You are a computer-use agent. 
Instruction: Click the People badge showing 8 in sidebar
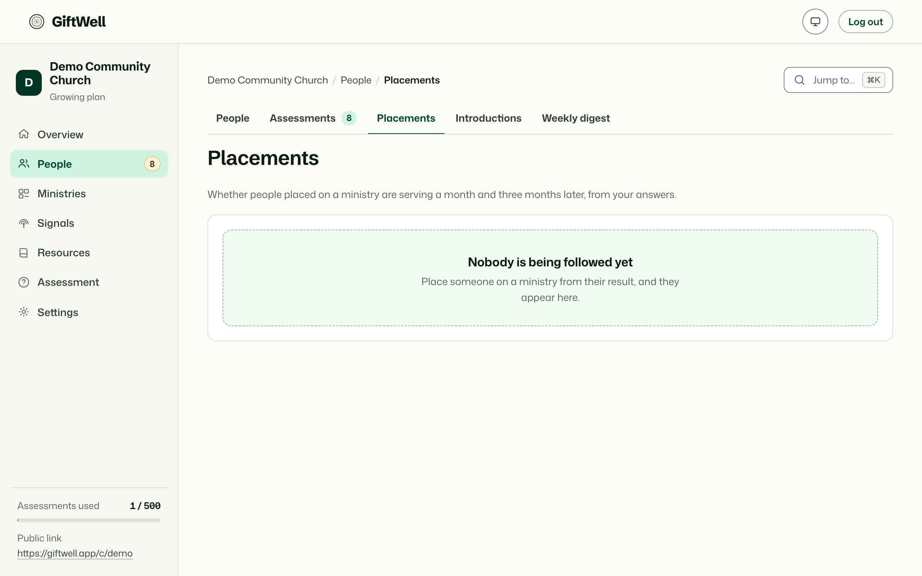click(152, 164)
